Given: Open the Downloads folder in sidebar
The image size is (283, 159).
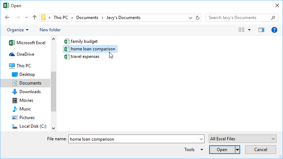Looking at the screenshot, I should 30,92.
